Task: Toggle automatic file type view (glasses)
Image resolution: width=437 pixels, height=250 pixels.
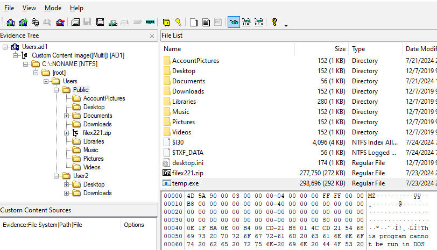Action: pyautogui.click(x=234, y=22)
